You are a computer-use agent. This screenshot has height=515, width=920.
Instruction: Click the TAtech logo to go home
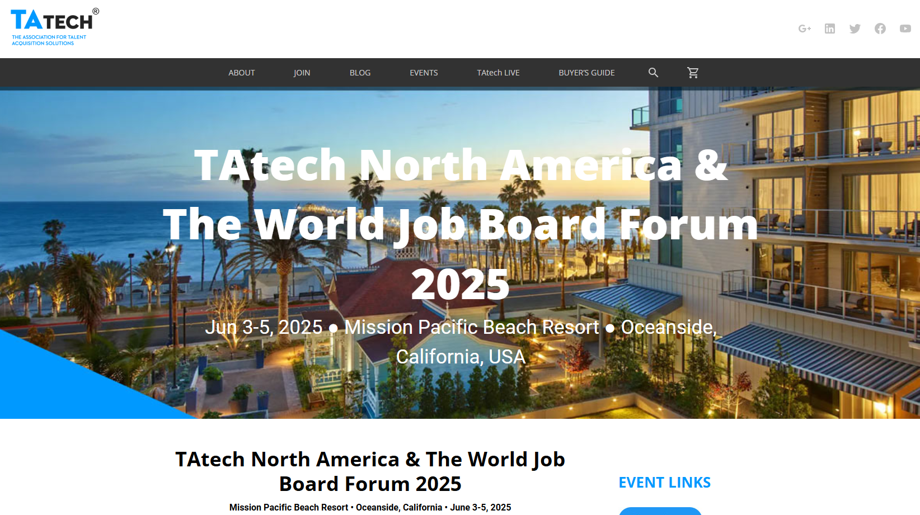coord(53,25)
